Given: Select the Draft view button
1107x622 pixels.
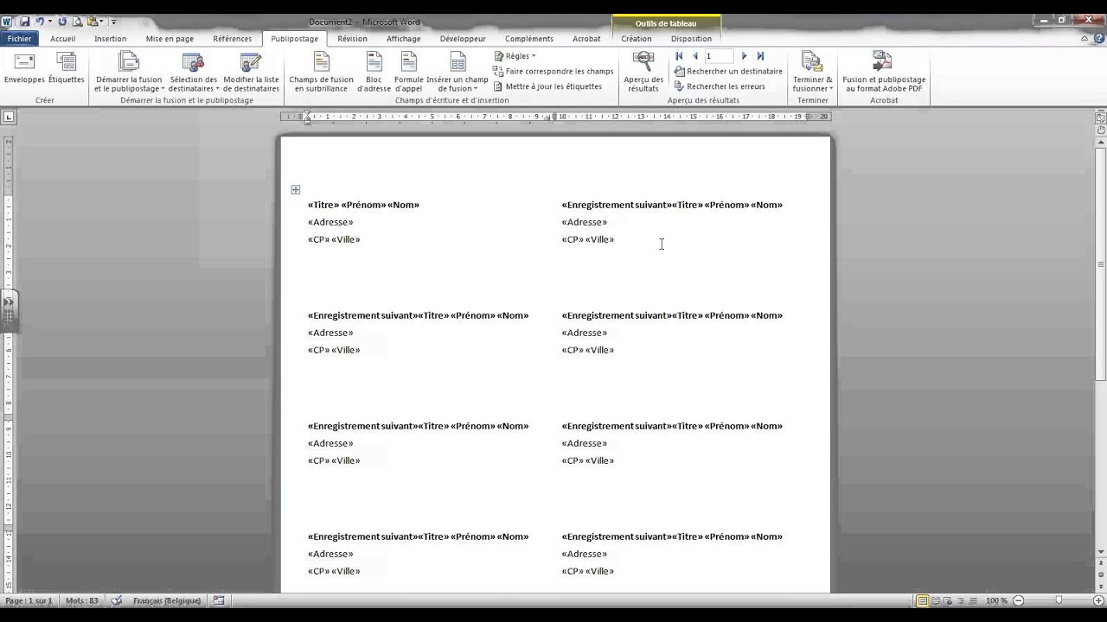Looking at the screenshot, I should [x=973, y=600].
